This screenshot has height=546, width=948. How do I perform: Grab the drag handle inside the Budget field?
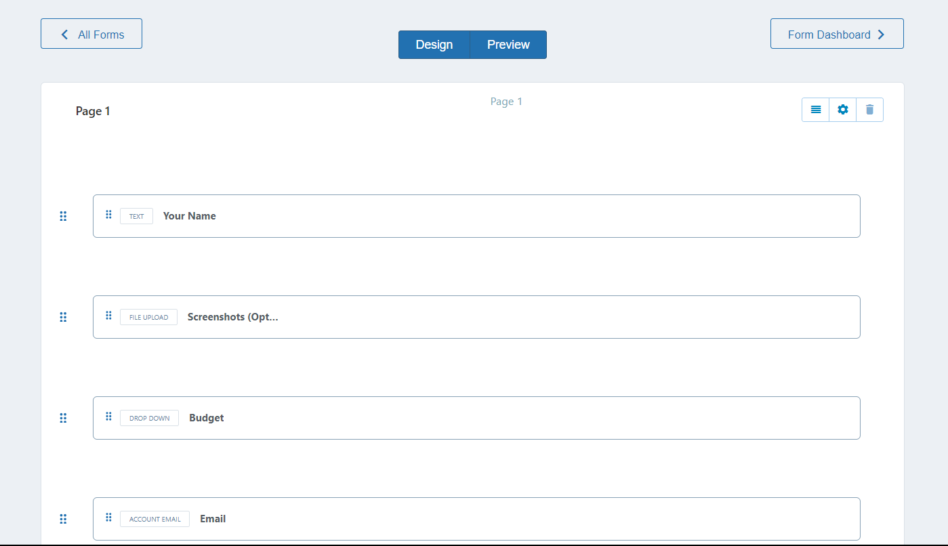pyautogui.click(x=108, y=417)
